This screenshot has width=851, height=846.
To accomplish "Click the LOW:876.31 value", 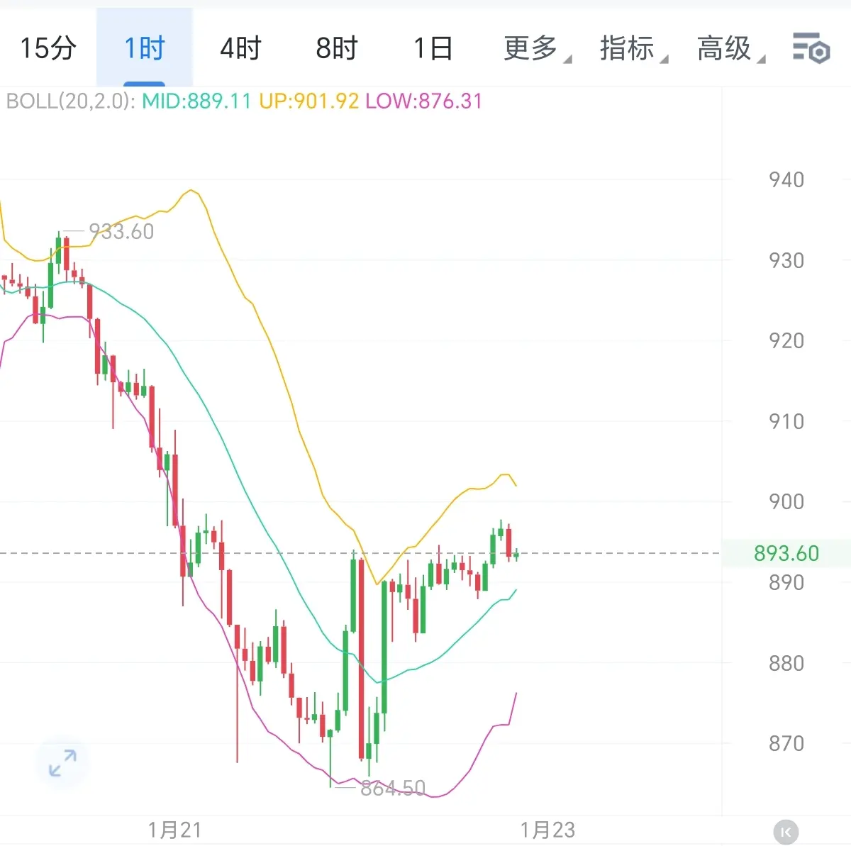I will [423, 101].
